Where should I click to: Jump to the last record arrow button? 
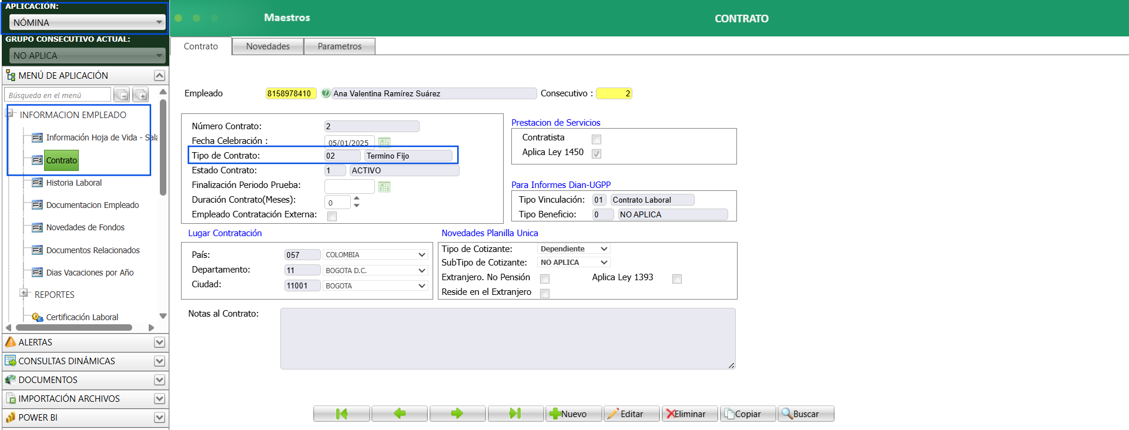tap(515, 414)
